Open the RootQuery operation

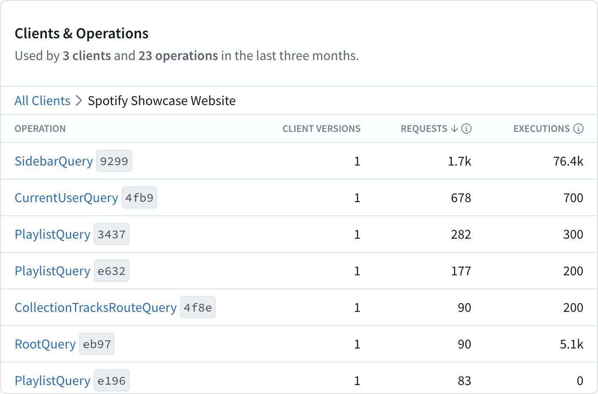pos(45,343)
